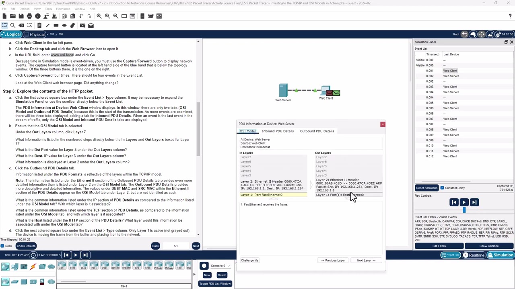This screenshot has height=289, width=515.
Task: Switch to Simulation mode
Action: [x=501, y=255]
